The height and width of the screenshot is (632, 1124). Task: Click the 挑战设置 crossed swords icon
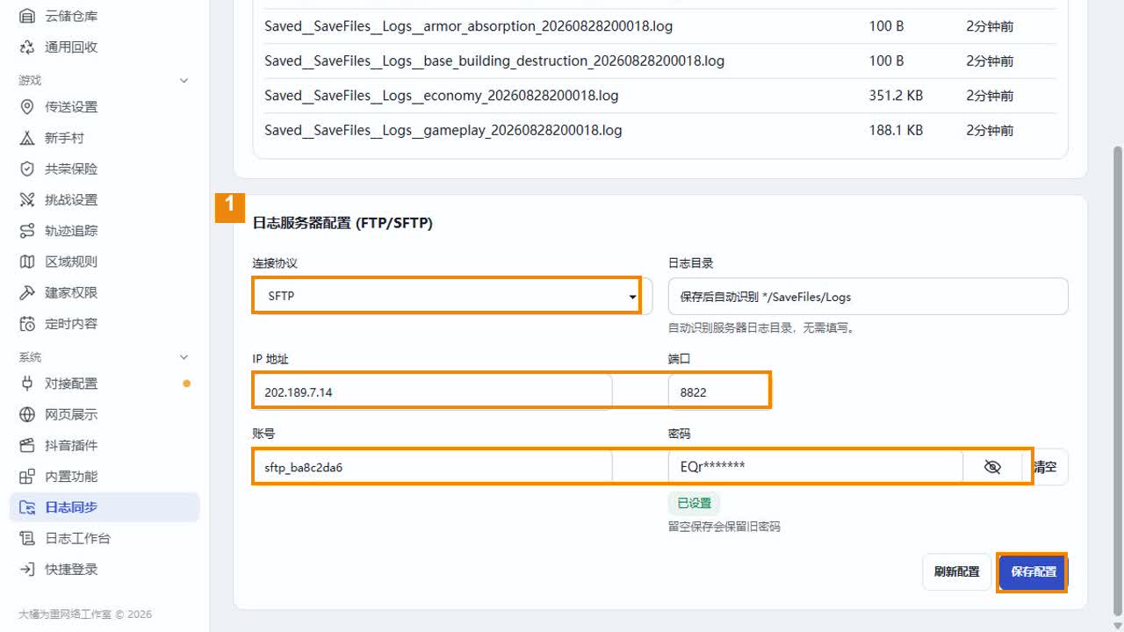point(27,200)
